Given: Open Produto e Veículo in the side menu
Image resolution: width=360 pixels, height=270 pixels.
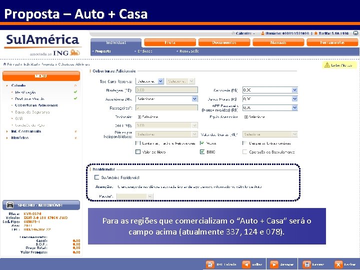Looking at the screenshot, I should (x=29, y=98).
